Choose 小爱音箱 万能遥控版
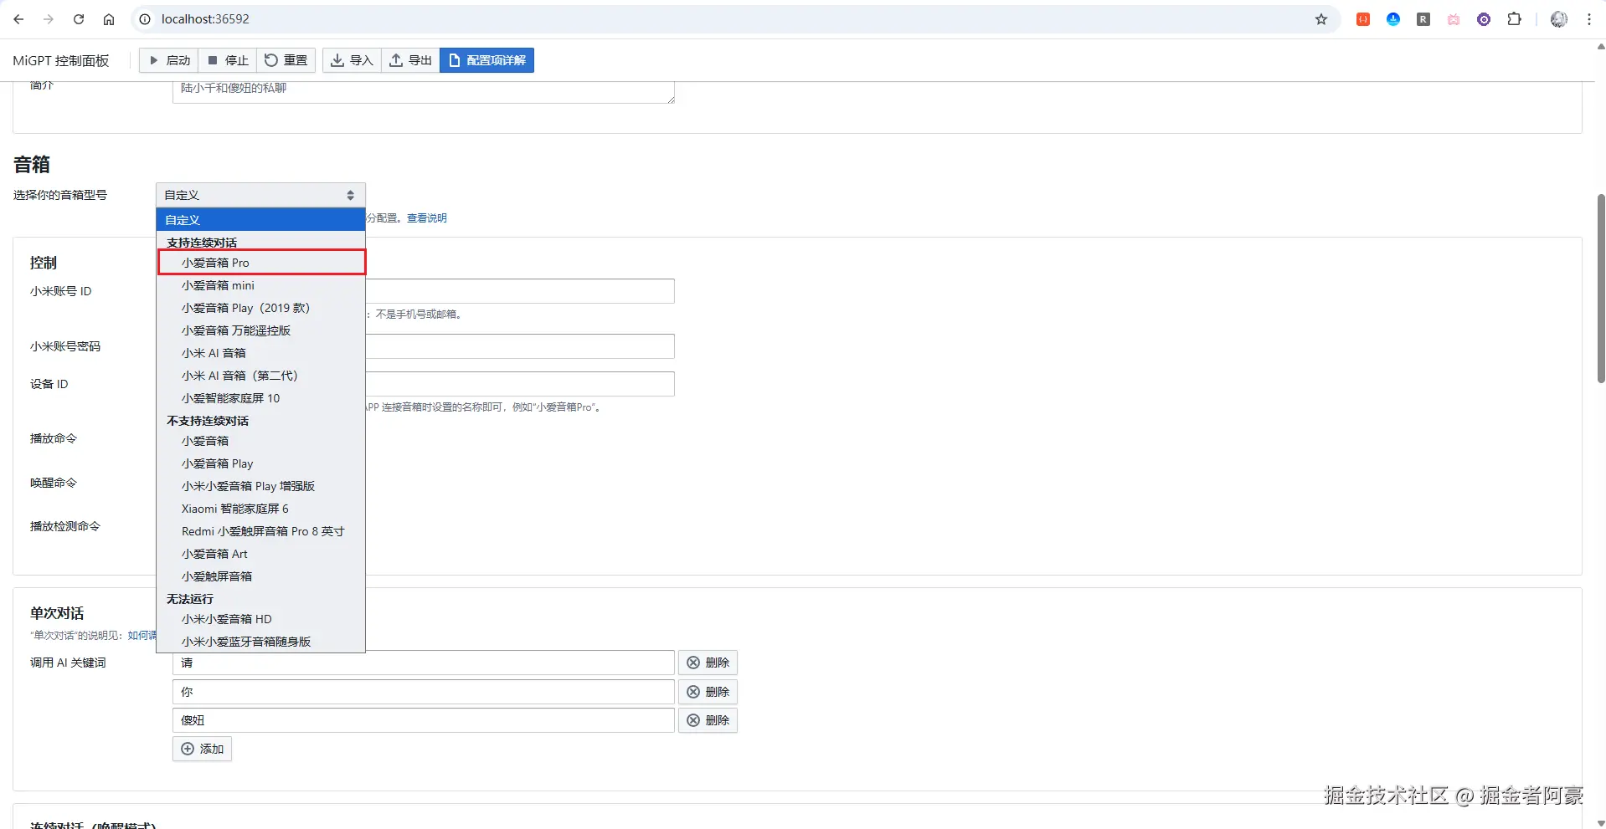Image resolution: width=1606 pixels, height=829 pixels. (260, 330)
